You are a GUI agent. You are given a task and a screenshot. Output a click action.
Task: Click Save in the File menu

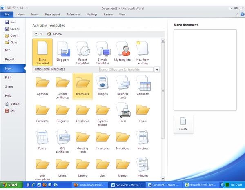11,22
